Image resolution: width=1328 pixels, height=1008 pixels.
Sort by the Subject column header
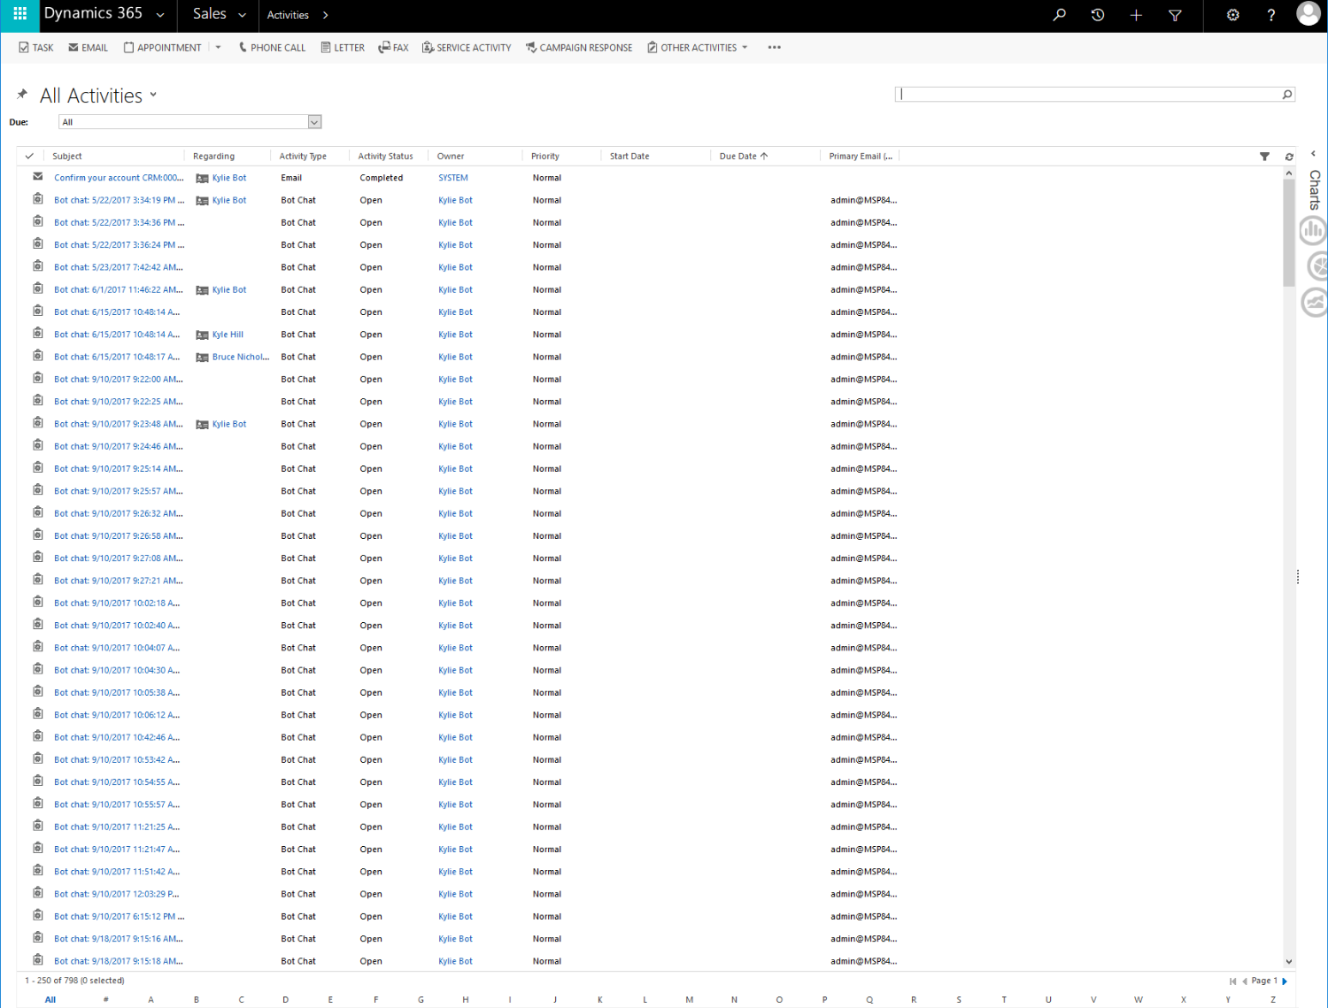coord(67,157)
